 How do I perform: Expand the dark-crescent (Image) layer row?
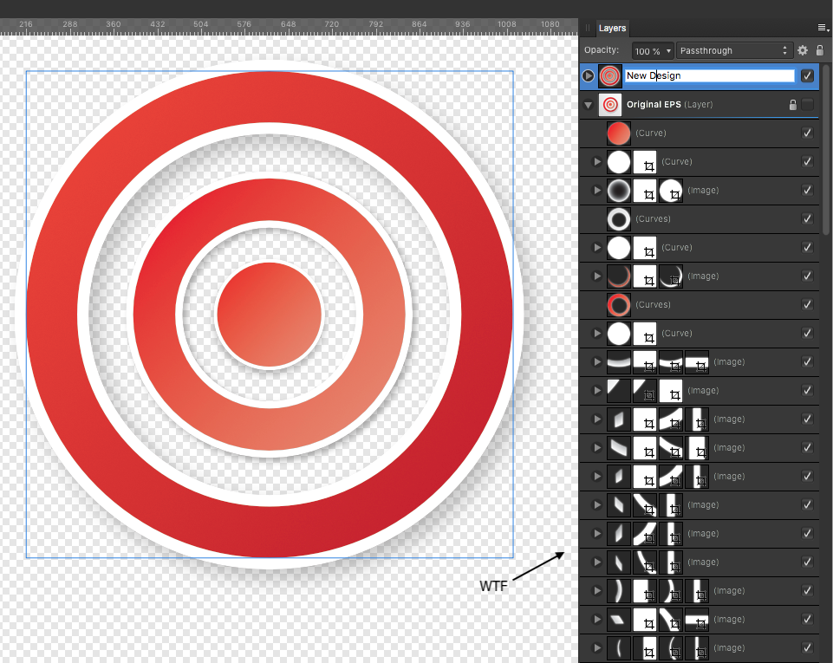click(597, 276)
